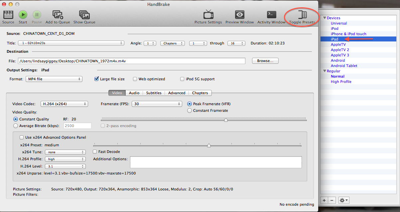400x212 pixels.
Task: Select the AppleTV 2 preset
Action: pos(340,50)
